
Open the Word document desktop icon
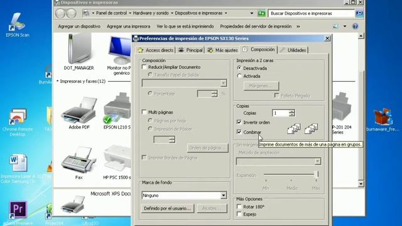tap(18, 168)
